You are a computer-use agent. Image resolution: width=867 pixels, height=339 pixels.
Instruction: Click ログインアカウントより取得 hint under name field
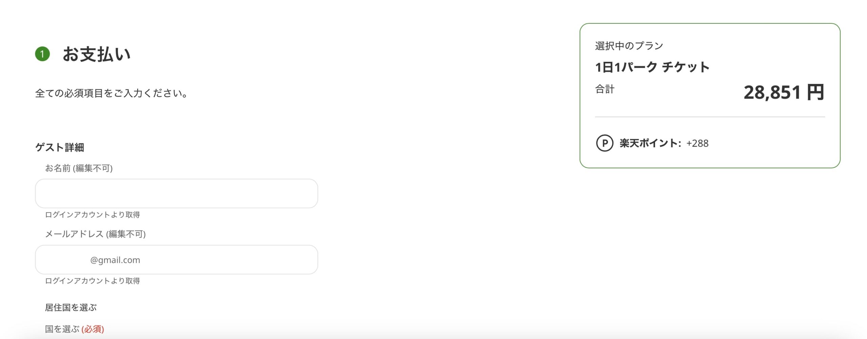[x=92, y=215]
